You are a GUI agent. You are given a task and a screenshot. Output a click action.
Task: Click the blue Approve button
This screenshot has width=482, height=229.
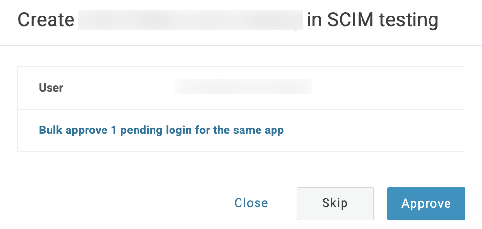426,204
